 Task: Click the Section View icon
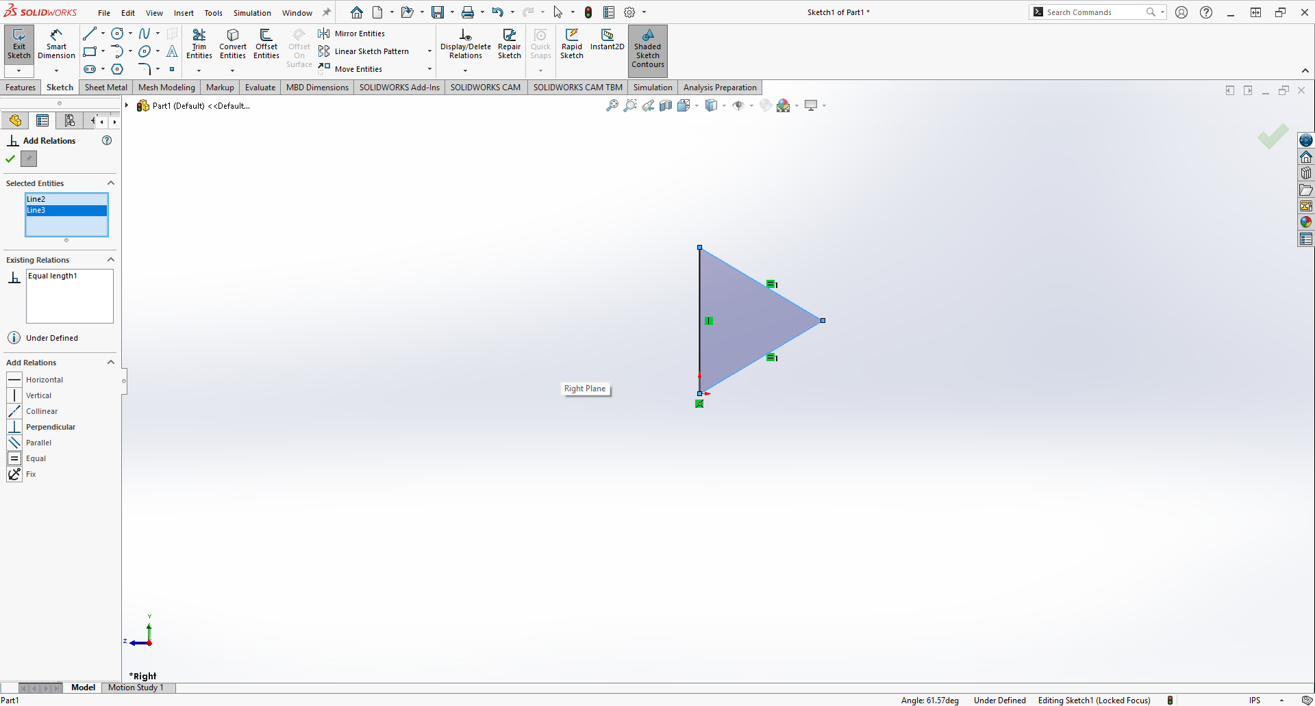coord(666,105)
